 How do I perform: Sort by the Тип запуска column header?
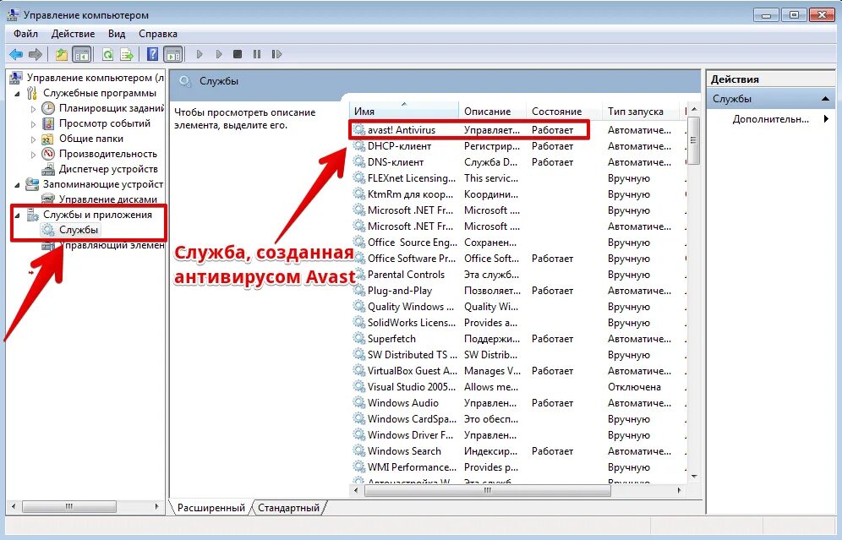pos(641,111)
